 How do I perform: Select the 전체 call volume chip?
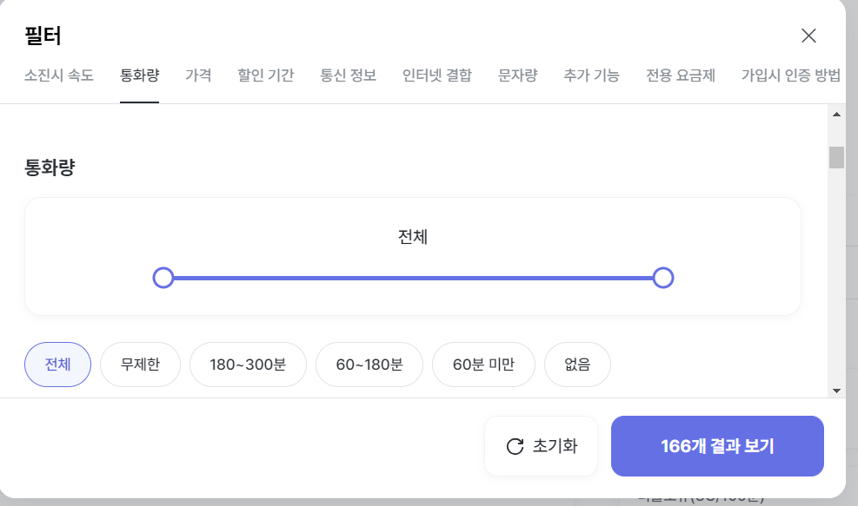57,365
